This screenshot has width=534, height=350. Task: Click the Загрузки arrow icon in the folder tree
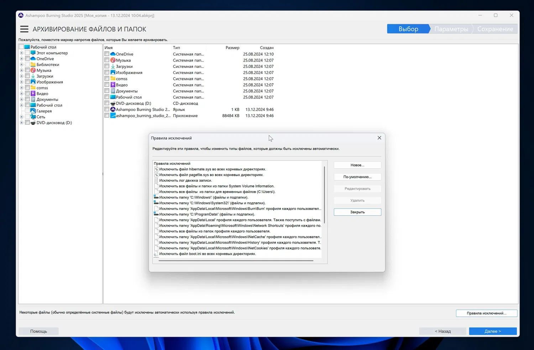(33, 76)
